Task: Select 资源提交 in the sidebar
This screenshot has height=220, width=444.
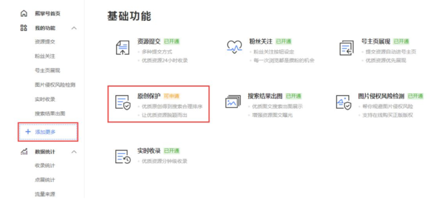Action: [45, 42]
